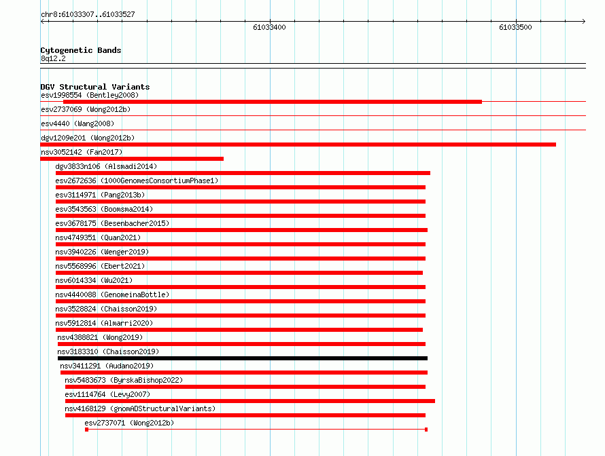Click the chr8:61033307..61033527 coordinate label
605x456 pixels.
(88, 14)
